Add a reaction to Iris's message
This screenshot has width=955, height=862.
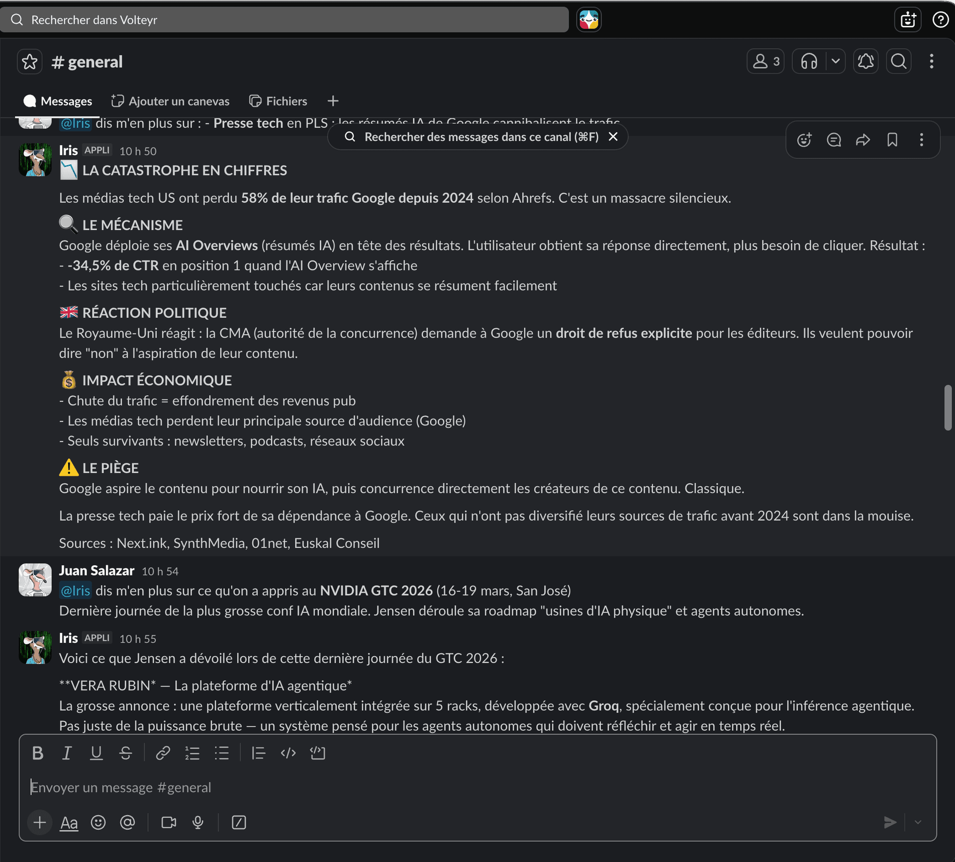(804, 140)
